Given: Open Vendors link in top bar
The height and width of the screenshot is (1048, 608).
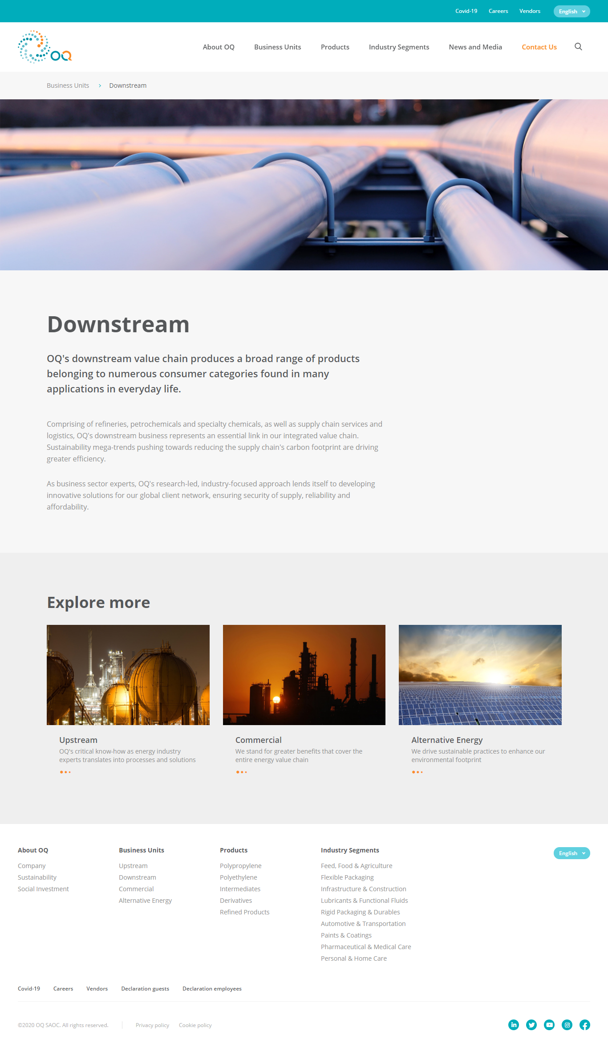Looking at the screenshot, I should [530, 11].
